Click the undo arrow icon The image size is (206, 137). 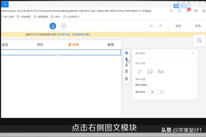tap(152, 26)
